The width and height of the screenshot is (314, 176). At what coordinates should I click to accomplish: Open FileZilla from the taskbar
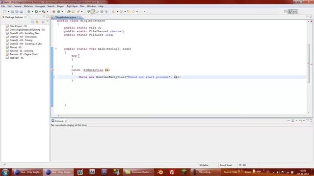(x=172, y=172)
